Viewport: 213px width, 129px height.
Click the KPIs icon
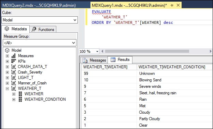14,61
